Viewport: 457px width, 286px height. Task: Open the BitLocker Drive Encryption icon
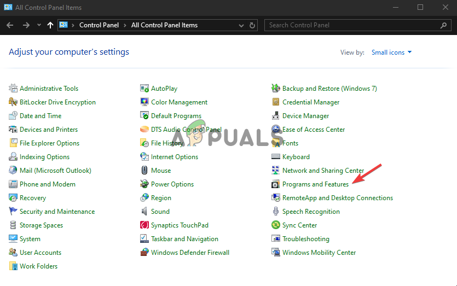click(x=13, y=102)
